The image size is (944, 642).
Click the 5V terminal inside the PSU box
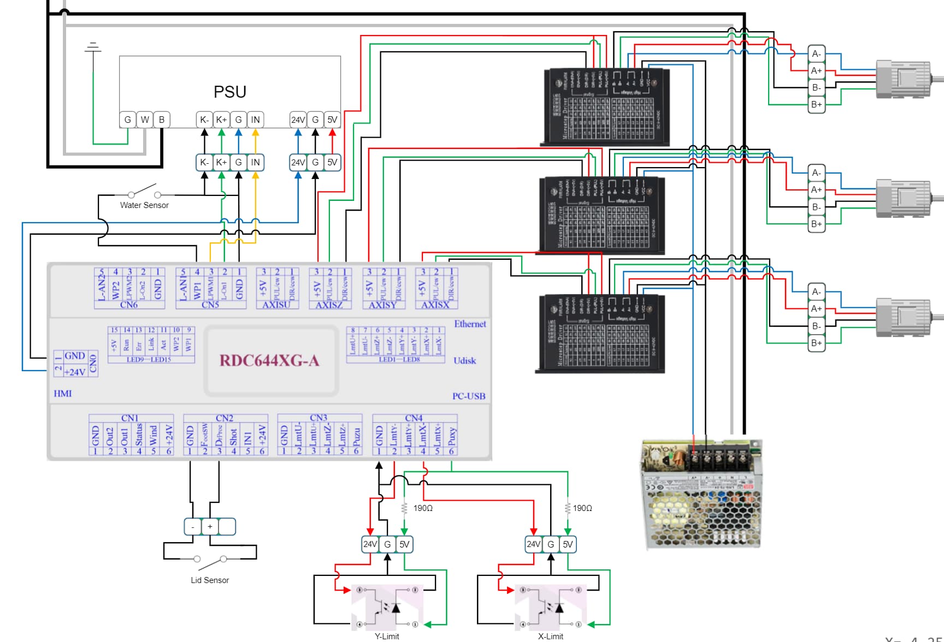tap(332, 120)
